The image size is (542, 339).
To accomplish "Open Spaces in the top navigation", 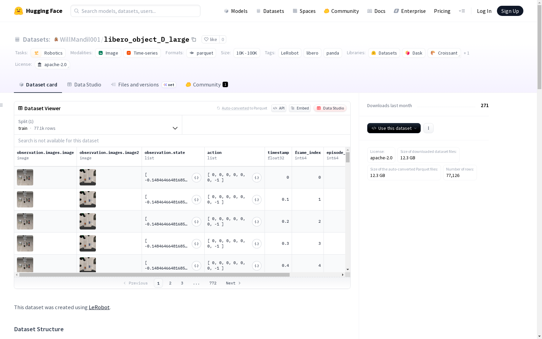I will pos(304,11).
